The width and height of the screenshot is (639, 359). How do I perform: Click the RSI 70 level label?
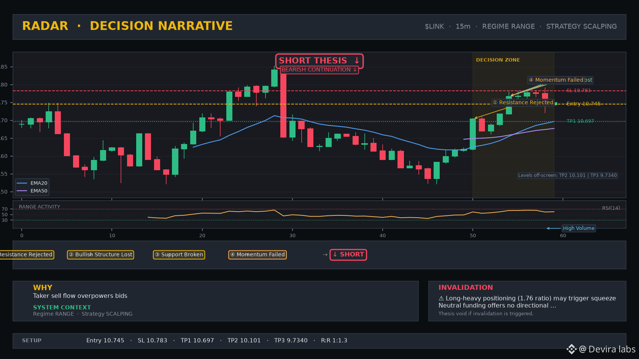coord(5,209)
